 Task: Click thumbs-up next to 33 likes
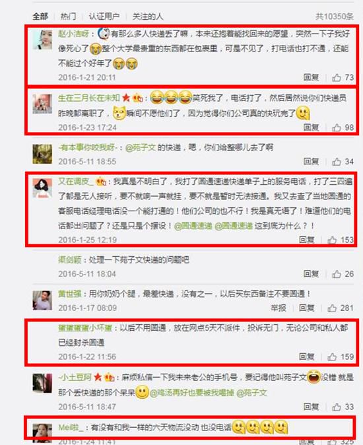[337, 407]
